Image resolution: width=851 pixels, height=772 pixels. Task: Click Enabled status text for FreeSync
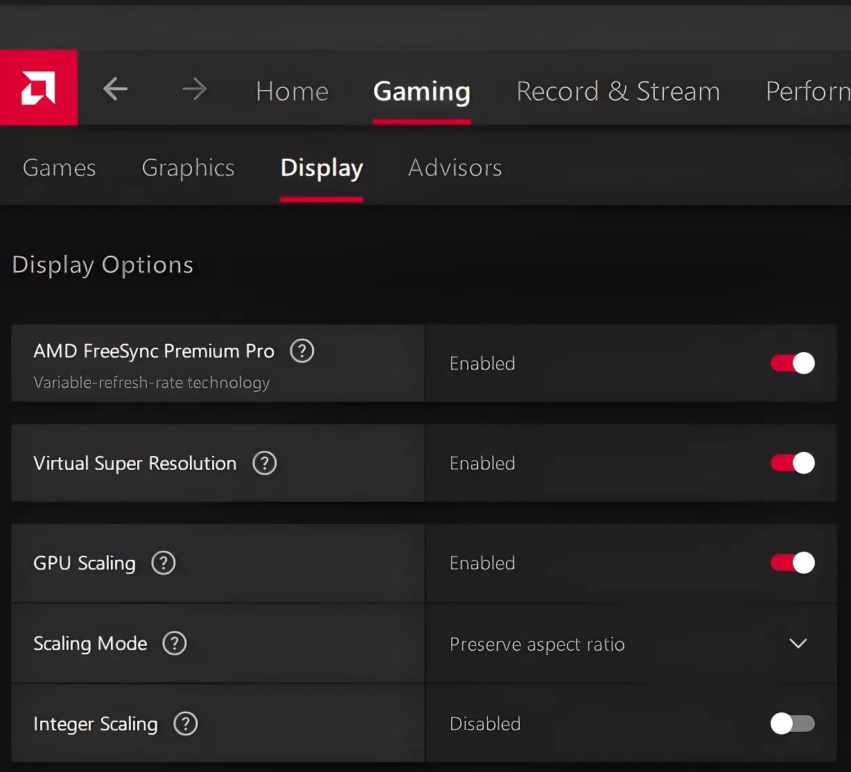(x=482, y=363)
